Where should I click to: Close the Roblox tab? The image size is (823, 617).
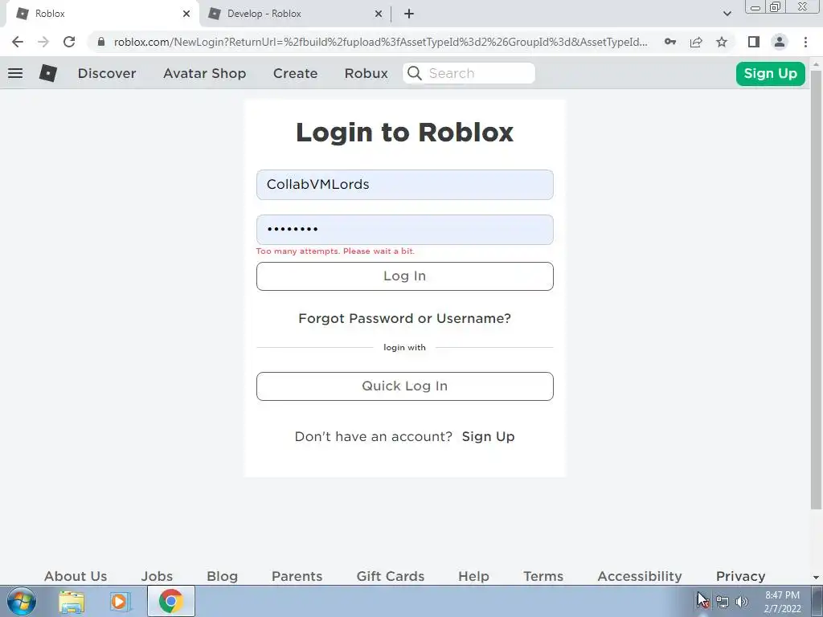pos(186,14)
